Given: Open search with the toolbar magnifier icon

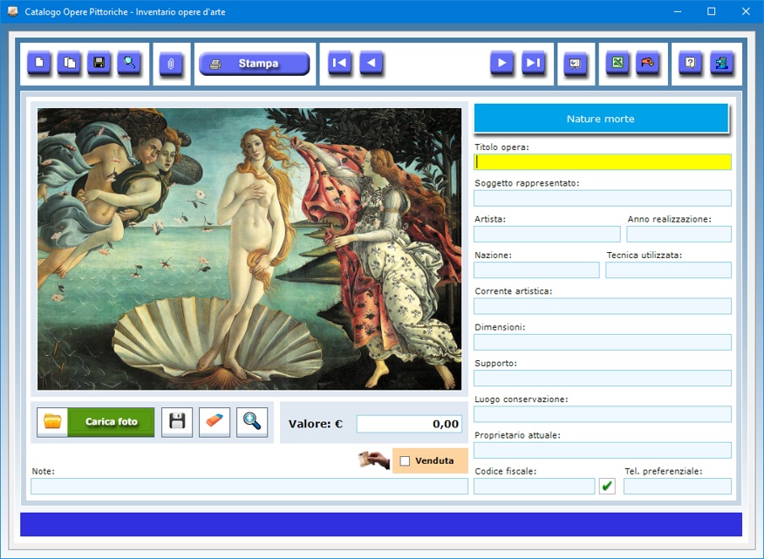Looking at the screenshot, I should click(129, 63).
